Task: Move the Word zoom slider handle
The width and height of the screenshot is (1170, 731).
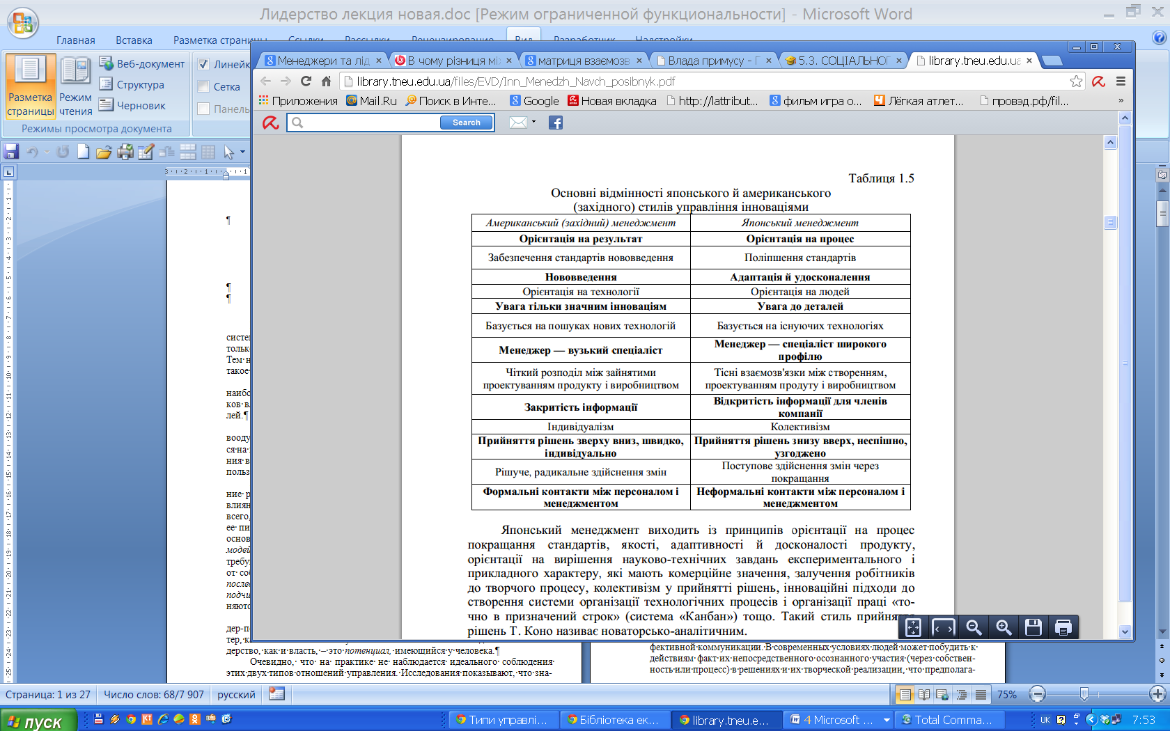Action: click(1084, 693)
